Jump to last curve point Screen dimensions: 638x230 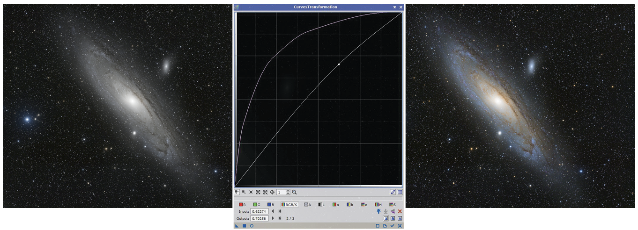280,218
